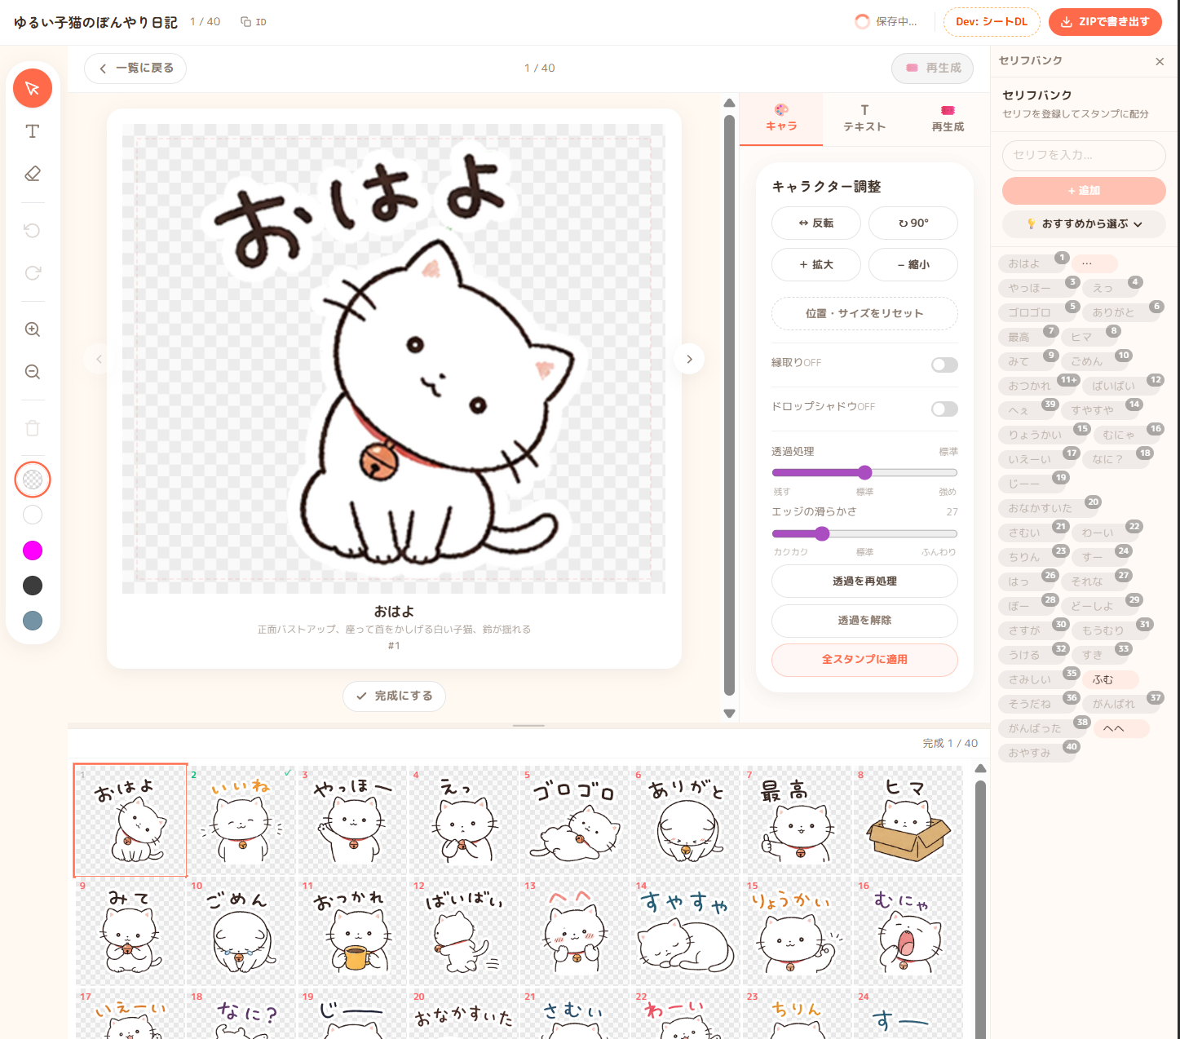This screenshot has width=1180, height=1039.
Task: Select the すやすや sleeping cat thumbnail
Action: click(x=686, y=931)
